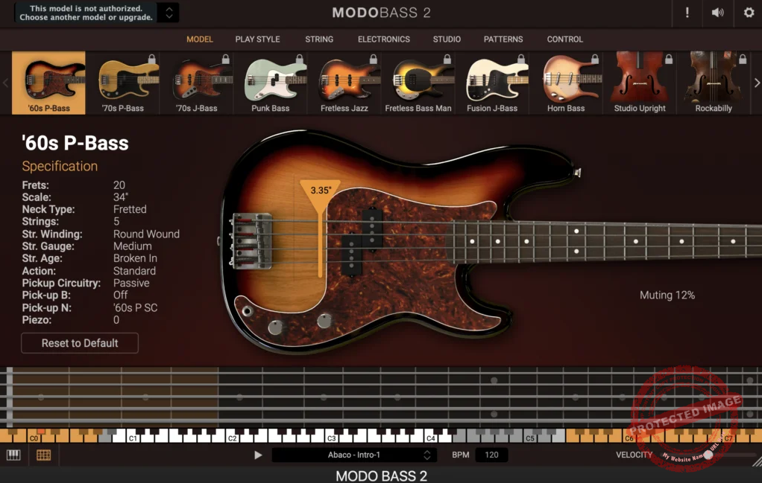Select the Fretless Jazz model

[344, 83]
